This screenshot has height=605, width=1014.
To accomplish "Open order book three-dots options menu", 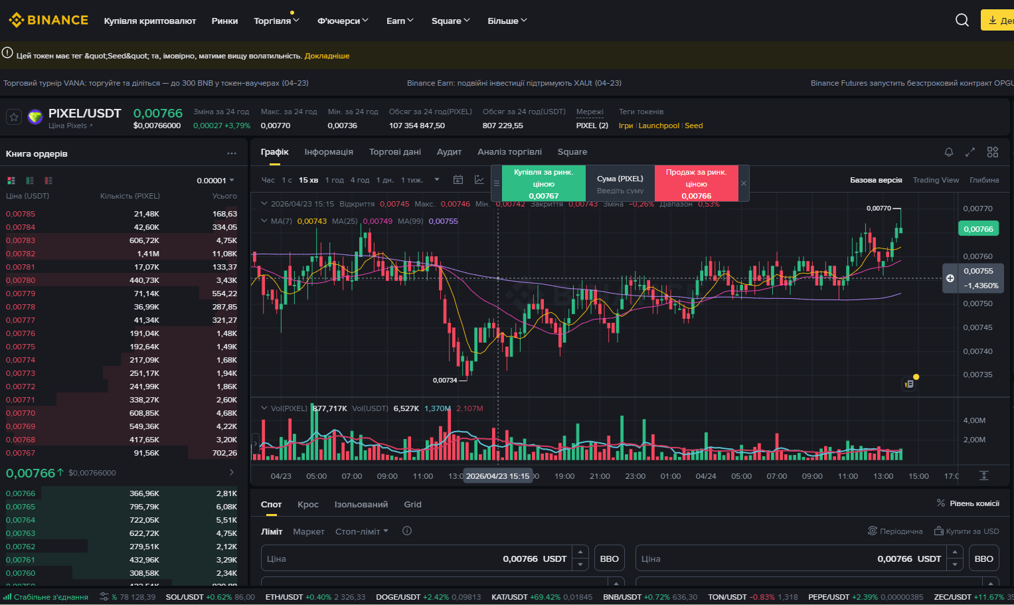I will click(232, 153).
